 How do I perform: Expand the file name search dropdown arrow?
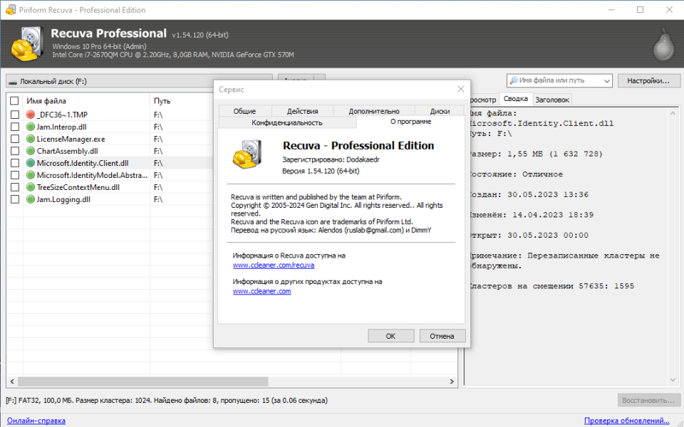tap(606, 80)
